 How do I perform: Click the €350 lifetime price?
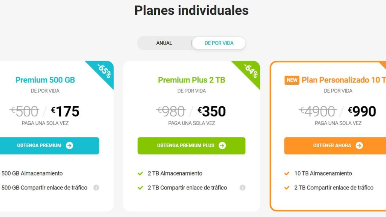click(211, 112)
